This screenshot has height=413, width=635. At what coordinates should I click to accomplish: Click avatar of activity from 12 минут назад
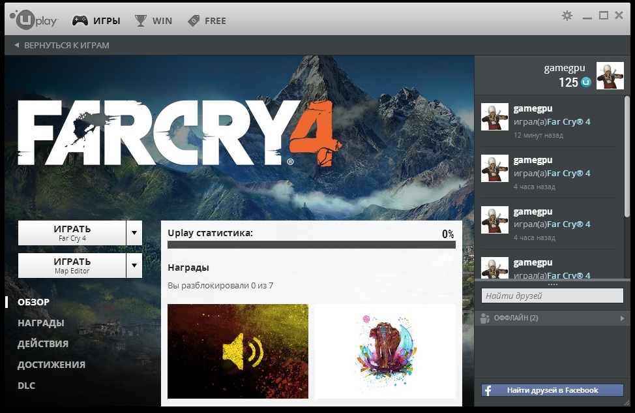[494, 117]
